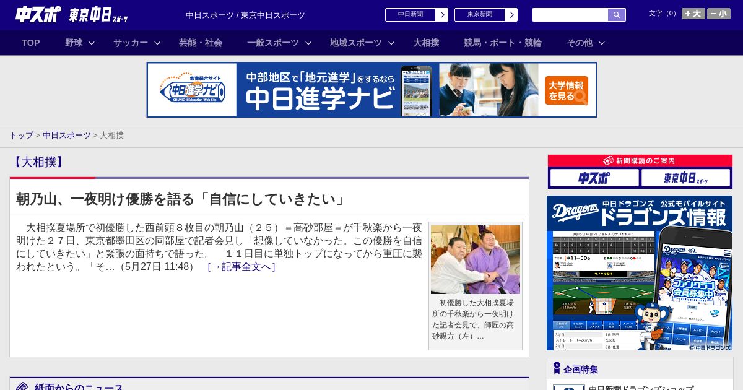
Task: Open the 野球 menu
Action: (x=74, y=43)
